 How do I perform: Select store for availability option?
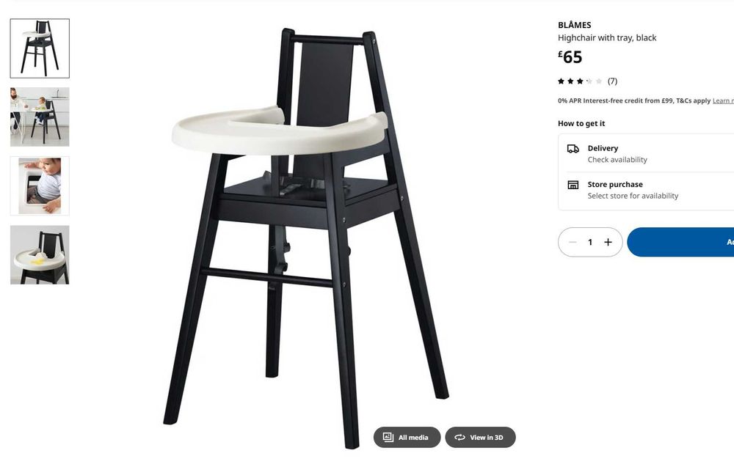(633, 196)
